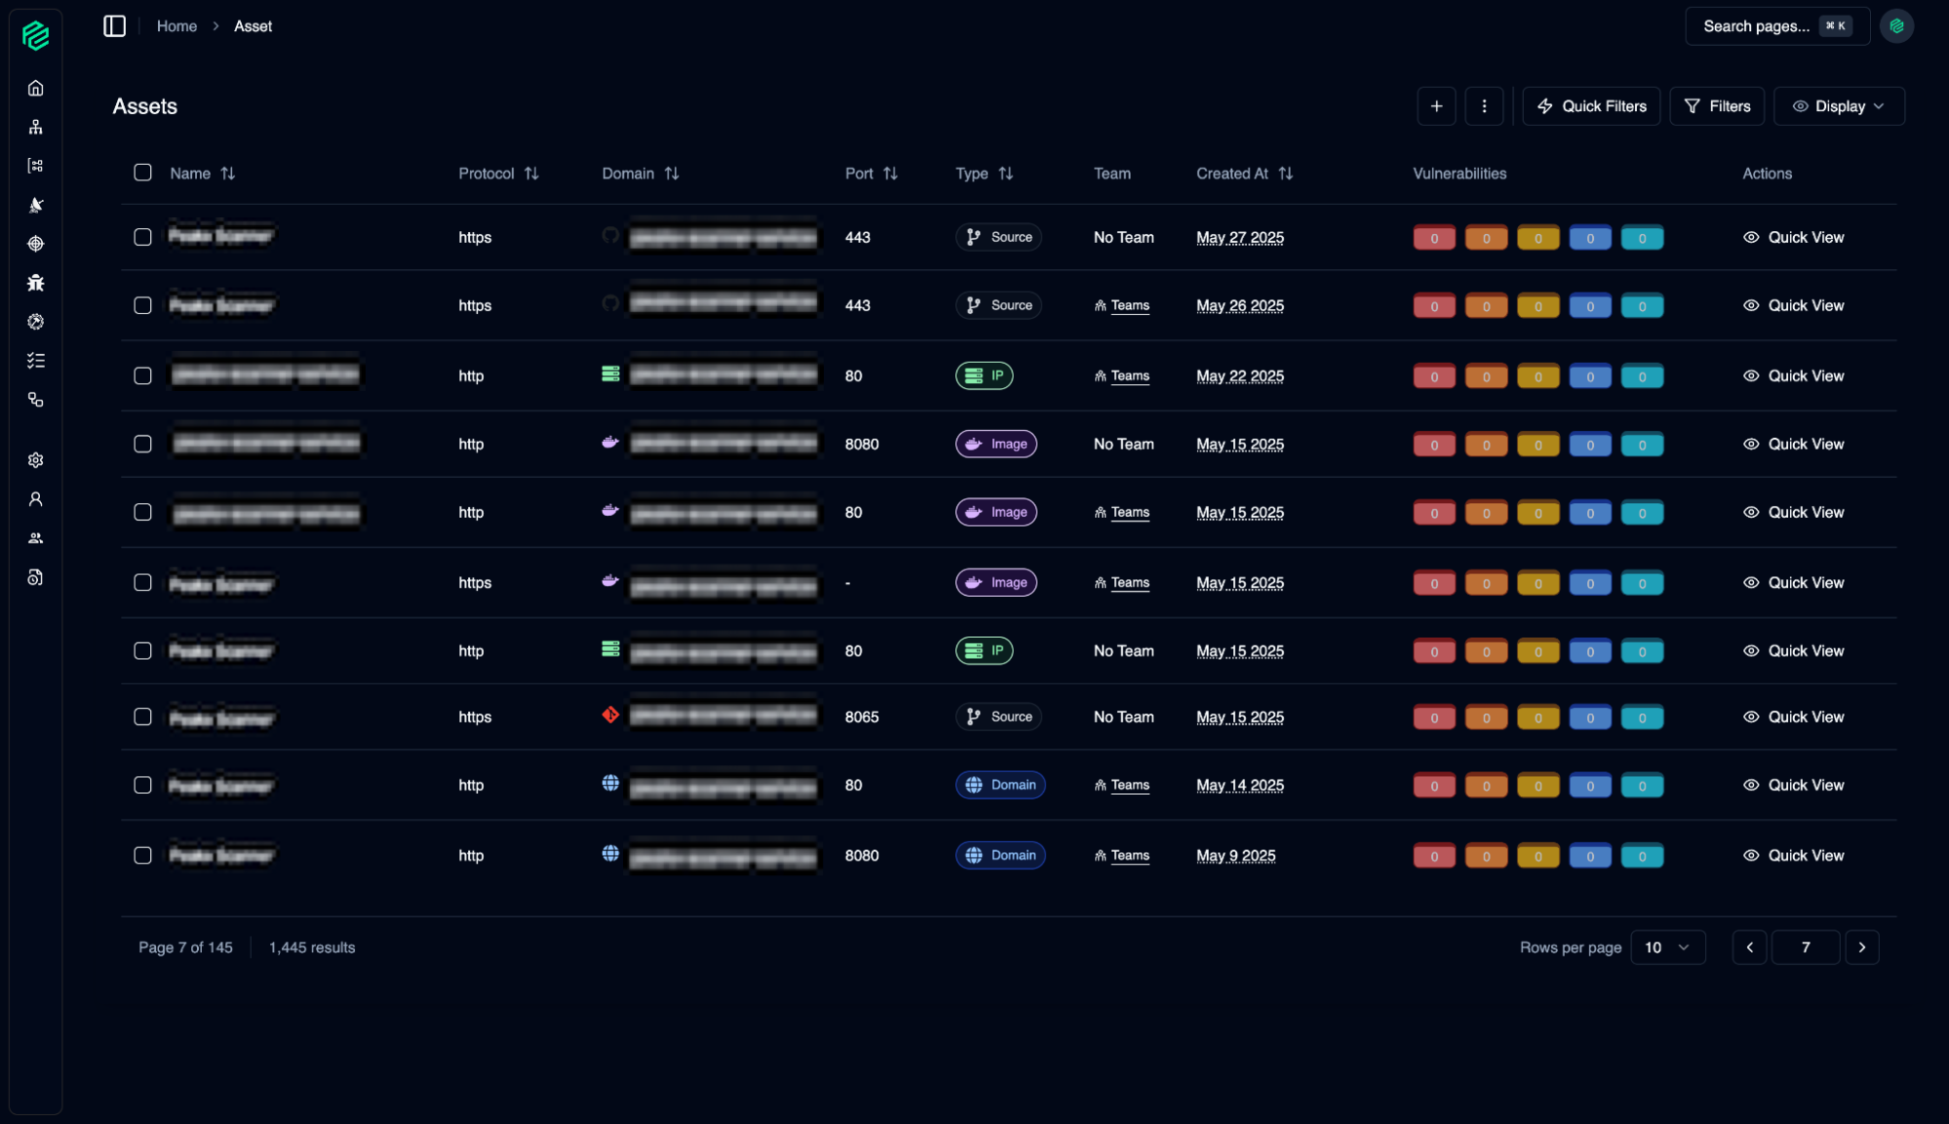Open Teams link on the May 26 2025 row
Image resolution: width=1949 pixels, height=1124 pixels.
coord(1129,305)
